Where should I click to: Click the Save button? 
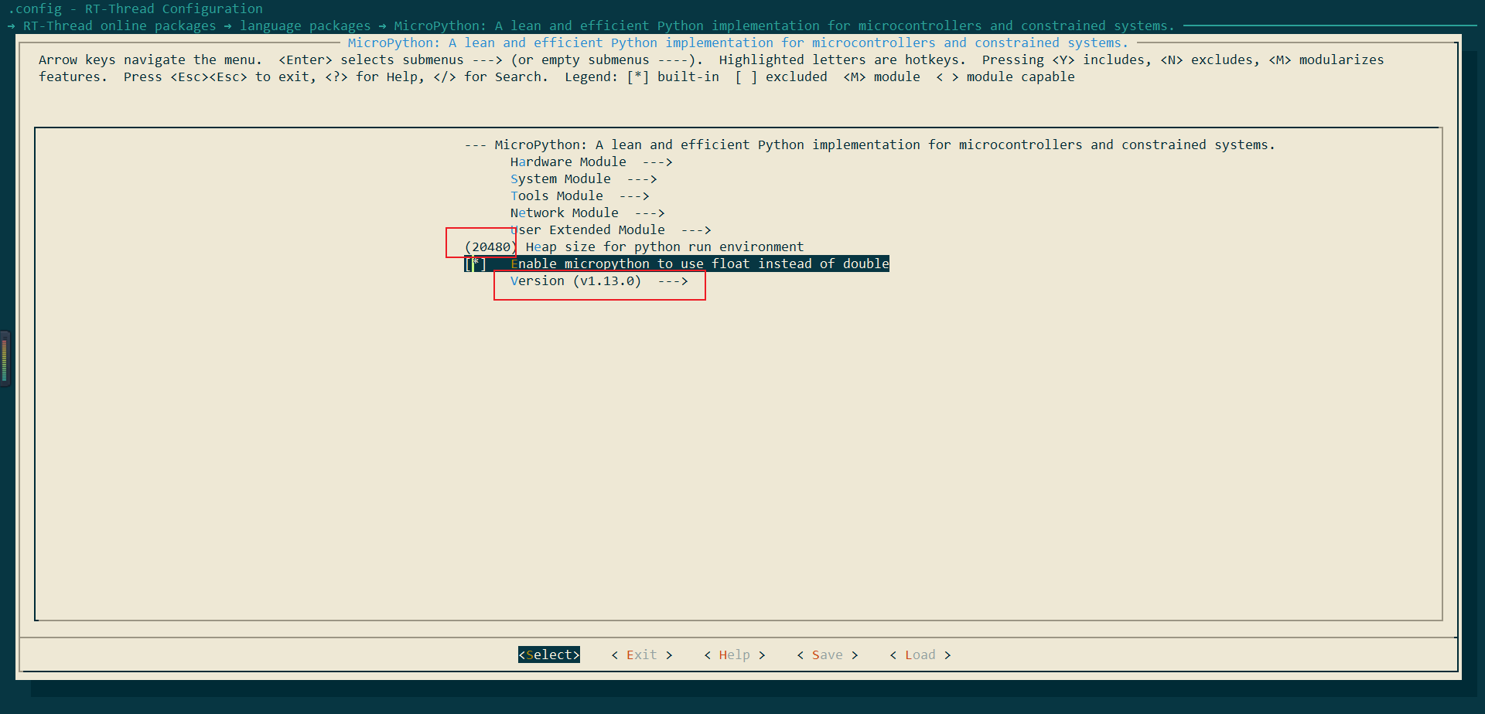[827, 654]
